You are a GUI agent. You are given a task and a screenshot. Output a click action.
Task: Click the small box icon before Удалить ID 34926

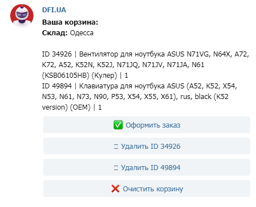(116, 147)
